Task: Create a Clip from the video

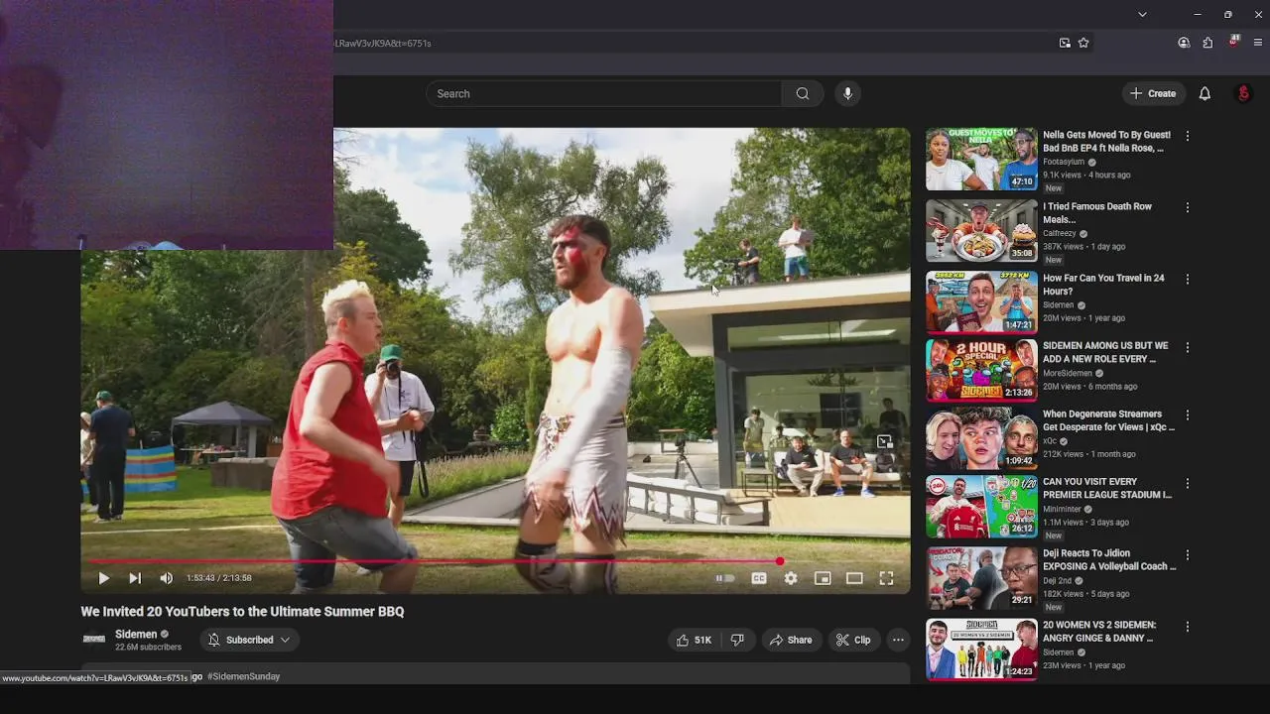Action: coord(853,640)
